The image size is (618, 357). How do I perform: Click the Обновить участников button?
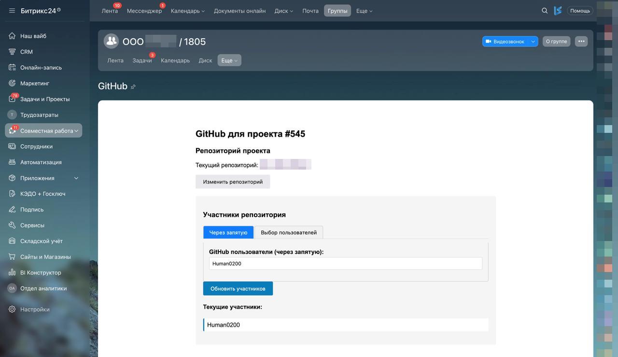point(238,288)
